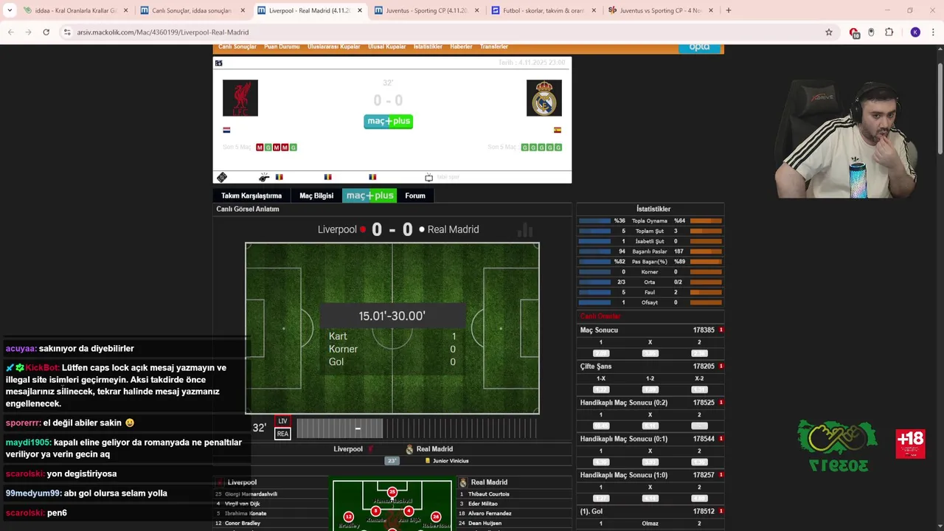This screenshot has width=944, height=531.
Task: Click the red info badge beside 178512
Action: click(721, 511)
